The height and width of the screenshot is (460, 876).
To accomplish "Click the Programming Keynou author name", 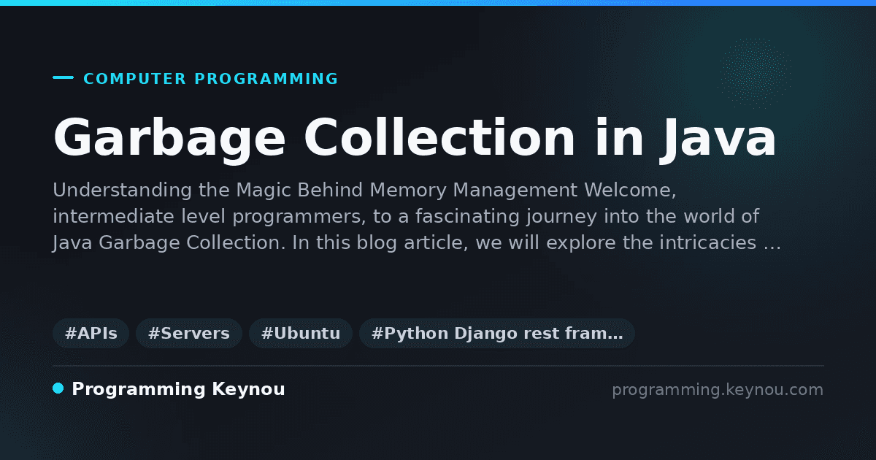I will tap(178, 389).
